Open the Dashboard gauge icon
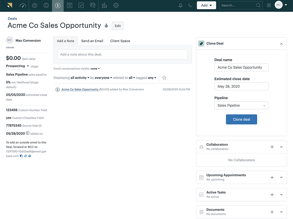The height and width of the screenshot is (219, 293). [x=23, y=5]
